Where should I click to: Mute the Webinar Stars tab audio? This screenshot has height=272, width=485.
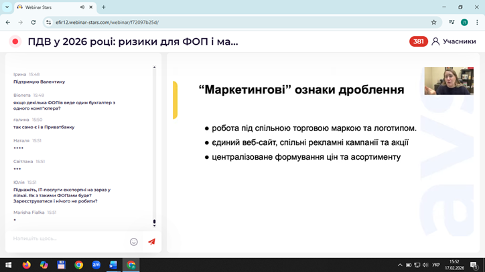[x=82, y=7]
